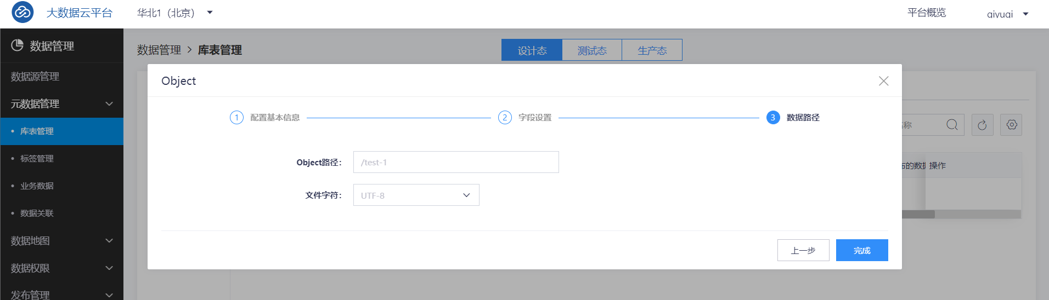Open the 文件字符 UTF-8 dropdown

pyautogui.click(x=416, y=195)
